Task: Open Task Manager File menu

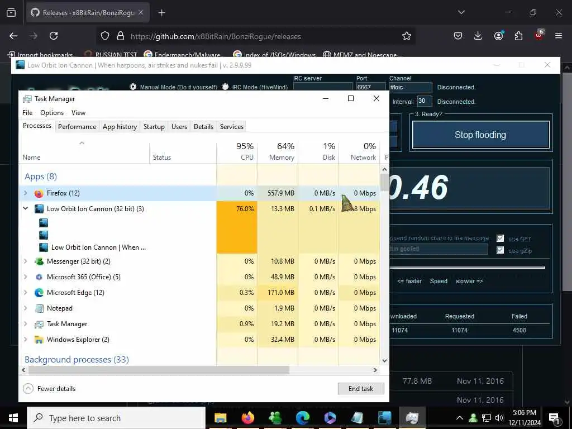Action: coord(27,113)
